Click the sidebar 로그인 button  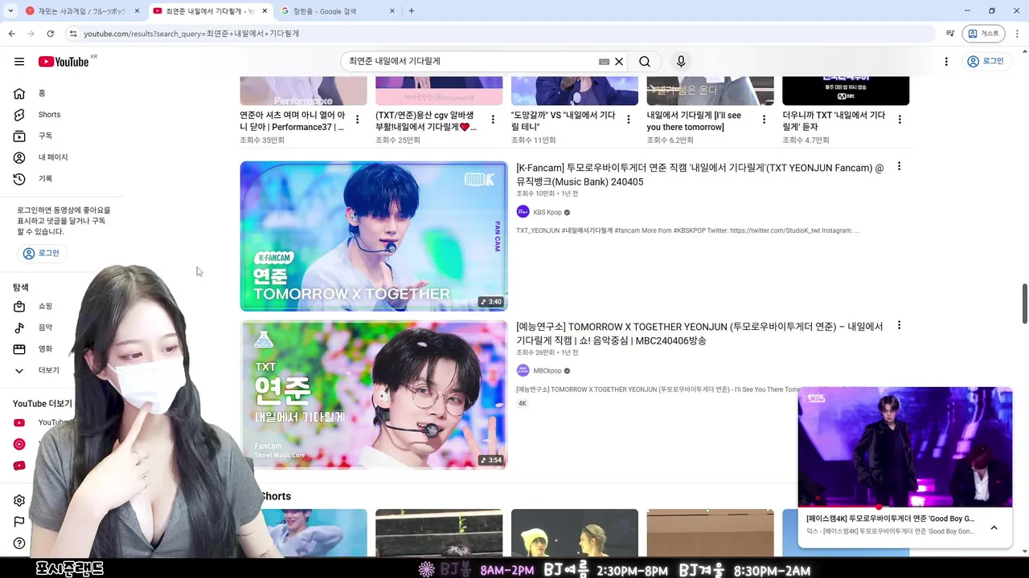42,253
